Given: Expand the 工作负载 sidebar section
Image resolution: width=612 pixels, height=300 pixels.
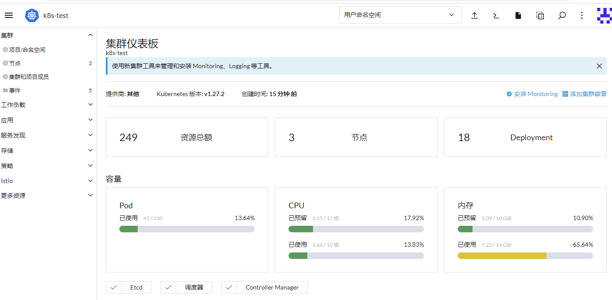Looking at the screenshot, I should 90,105.
